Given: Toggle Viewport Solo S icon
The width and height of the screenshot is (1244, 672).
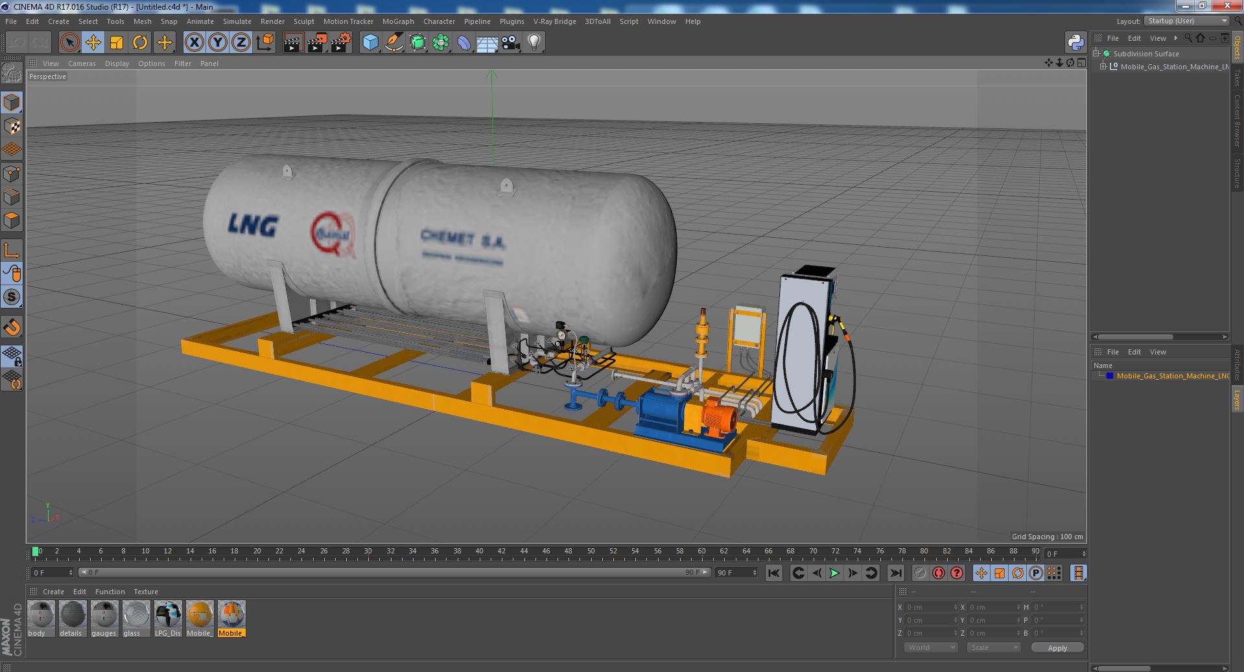Looking at the screenshot, I should tap(12, 297).
